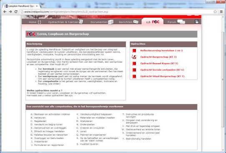Click competency 'Creëren en innoveren'

[x=92, y=128]
